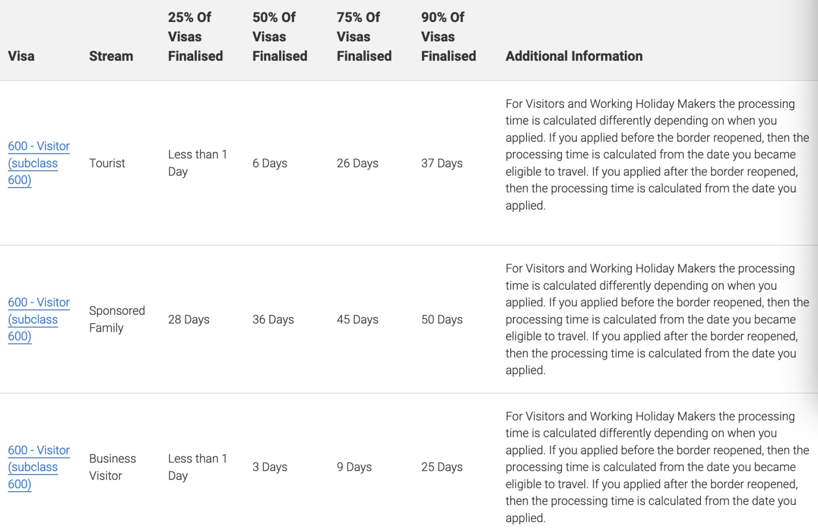Open the 600 - Visitor link in Business Visitor row
Image resolution: width=818 pixels, height=530 pixels.
[38, 450]
